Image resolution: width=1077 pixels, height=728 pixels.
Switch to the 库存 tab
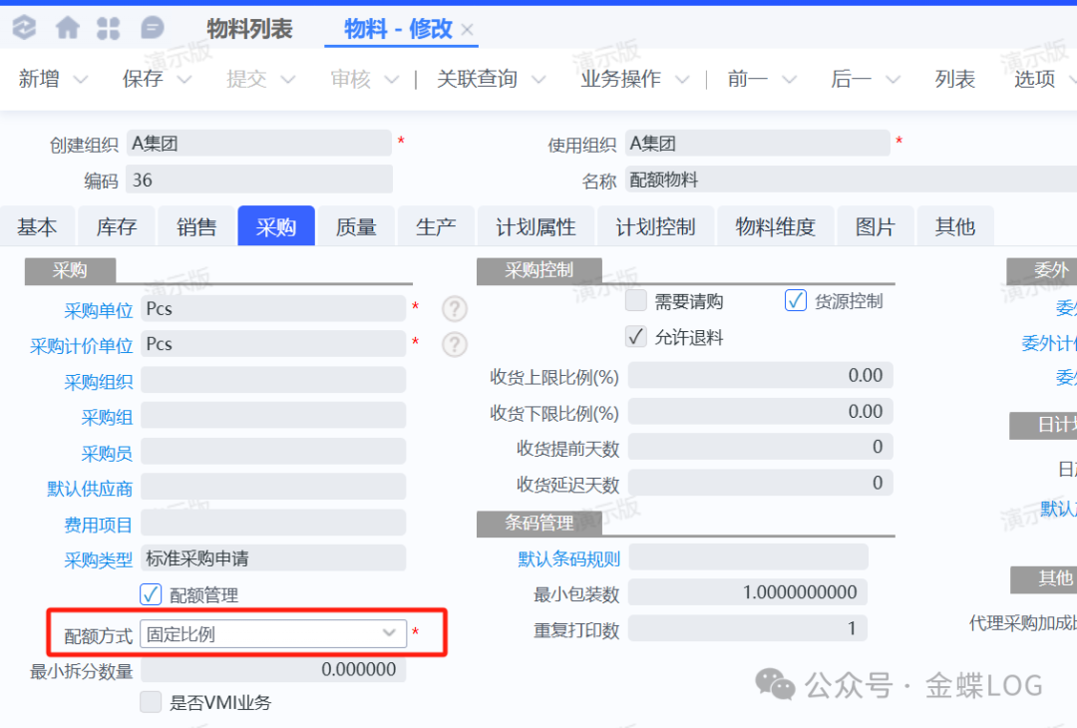[117, 226]
